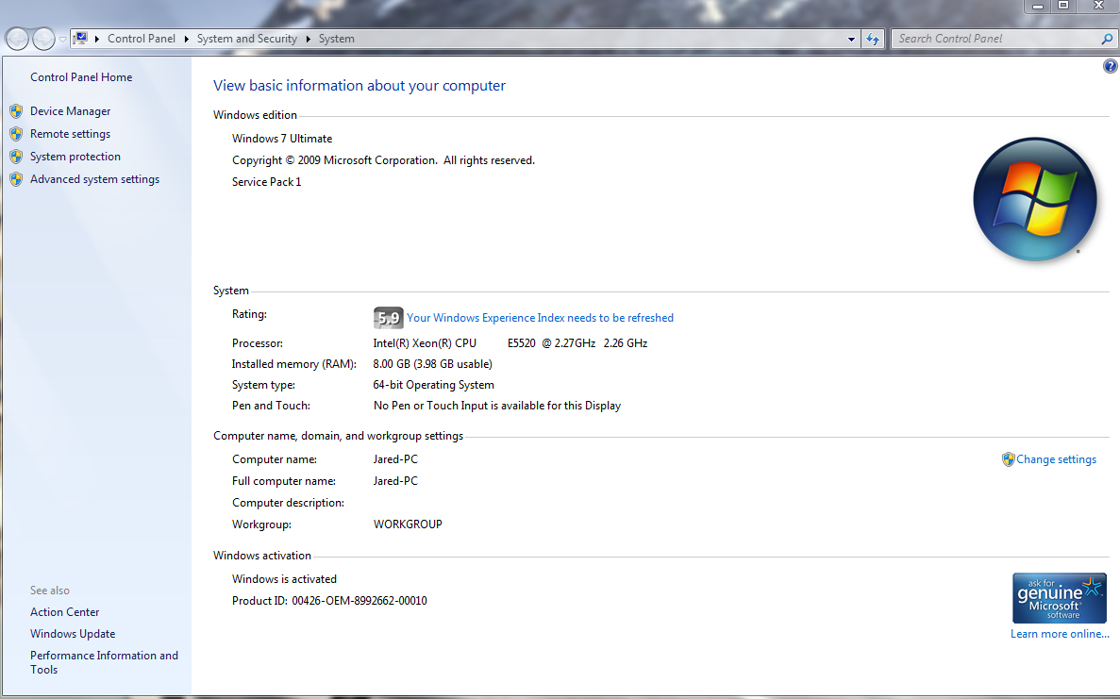Open Help with the blue question mark icon

(x=1110, y=66)
